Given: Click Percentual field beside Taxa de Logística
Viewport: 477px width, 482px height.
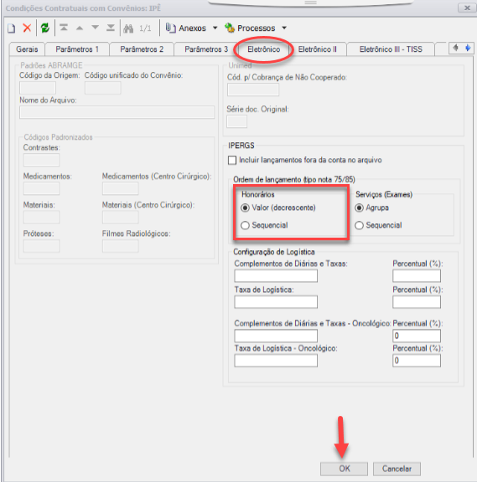Looking at the screenshot, I should coord(417,302).
